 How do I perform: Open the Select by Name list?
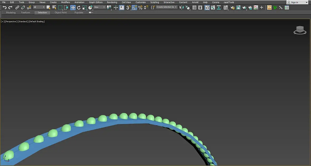(54, 8)
